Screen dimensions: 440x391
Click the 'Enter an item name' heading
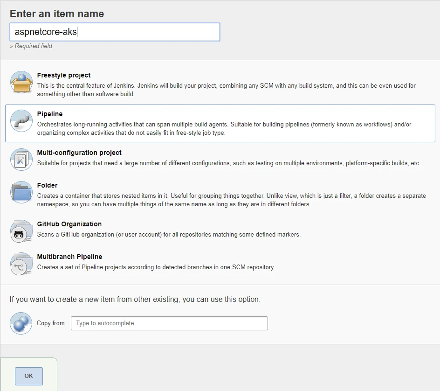[57, 14]
